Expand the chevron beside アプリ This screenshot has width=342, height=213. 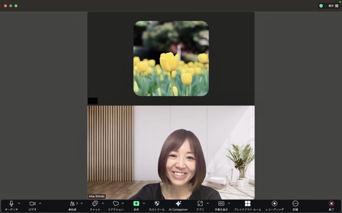point(208,204)
